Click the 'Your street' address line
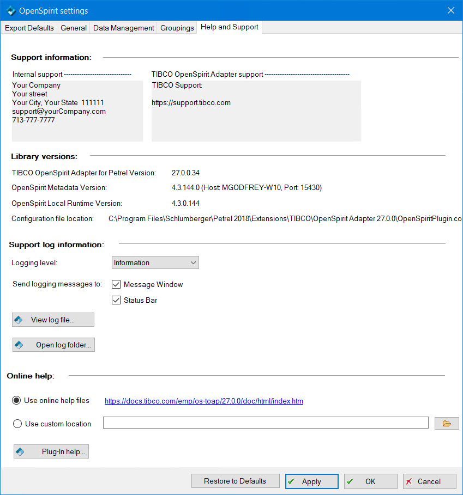The width and height of the screenshot is (463, 495). 29,94
